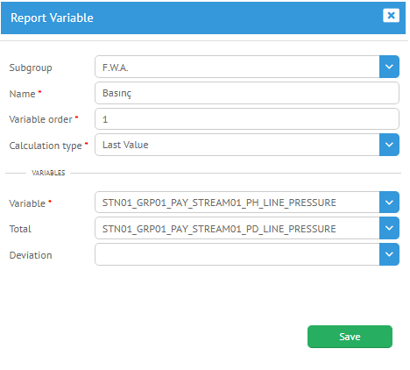The height and width of the screenshot is (370, 410).
Task: Open the Calculation type chevron button
Action: click(389, 145)
